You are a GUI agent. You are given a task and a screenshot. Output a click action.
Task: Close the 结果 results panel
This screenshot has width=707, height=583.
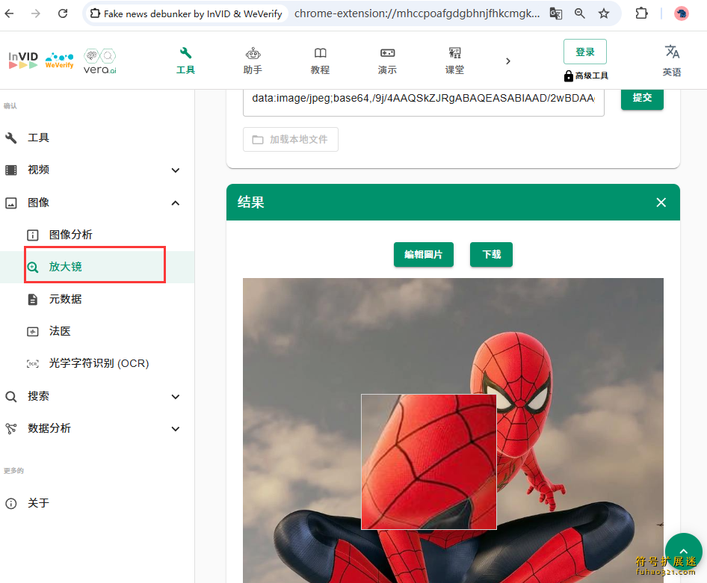[x=661, y=203]
